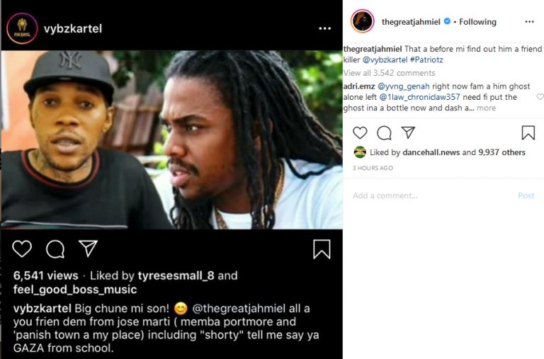Toggle the embedded post's bookmark icon
Viewport: 544px width, 359px height.
[x=322, y=249]
